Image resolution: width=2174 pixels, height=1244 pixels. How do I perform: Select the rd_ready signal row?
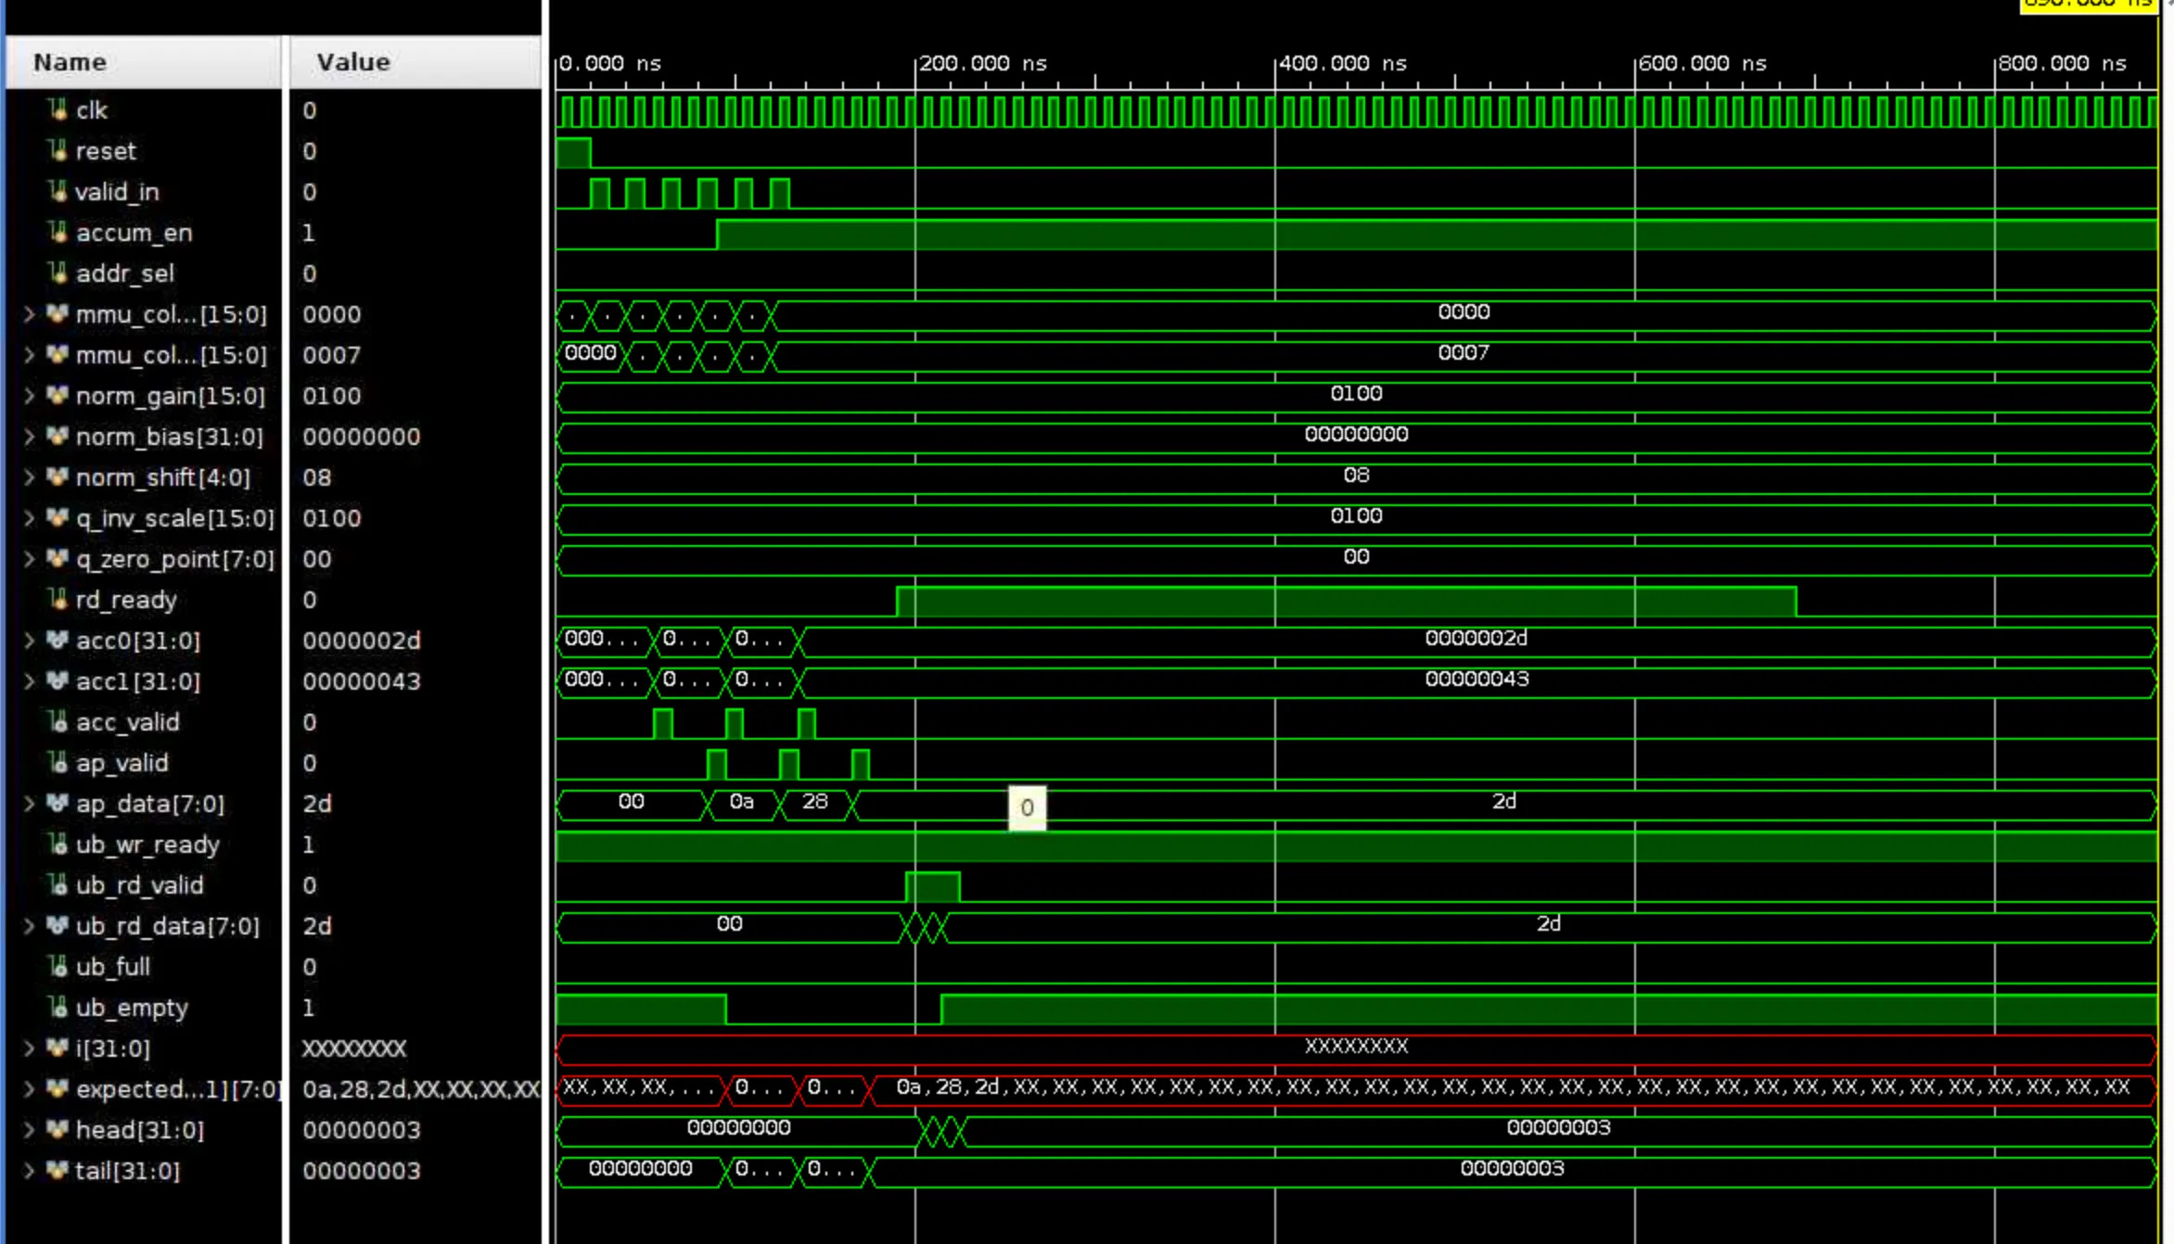pyautogui.click(x=126, y=600)
